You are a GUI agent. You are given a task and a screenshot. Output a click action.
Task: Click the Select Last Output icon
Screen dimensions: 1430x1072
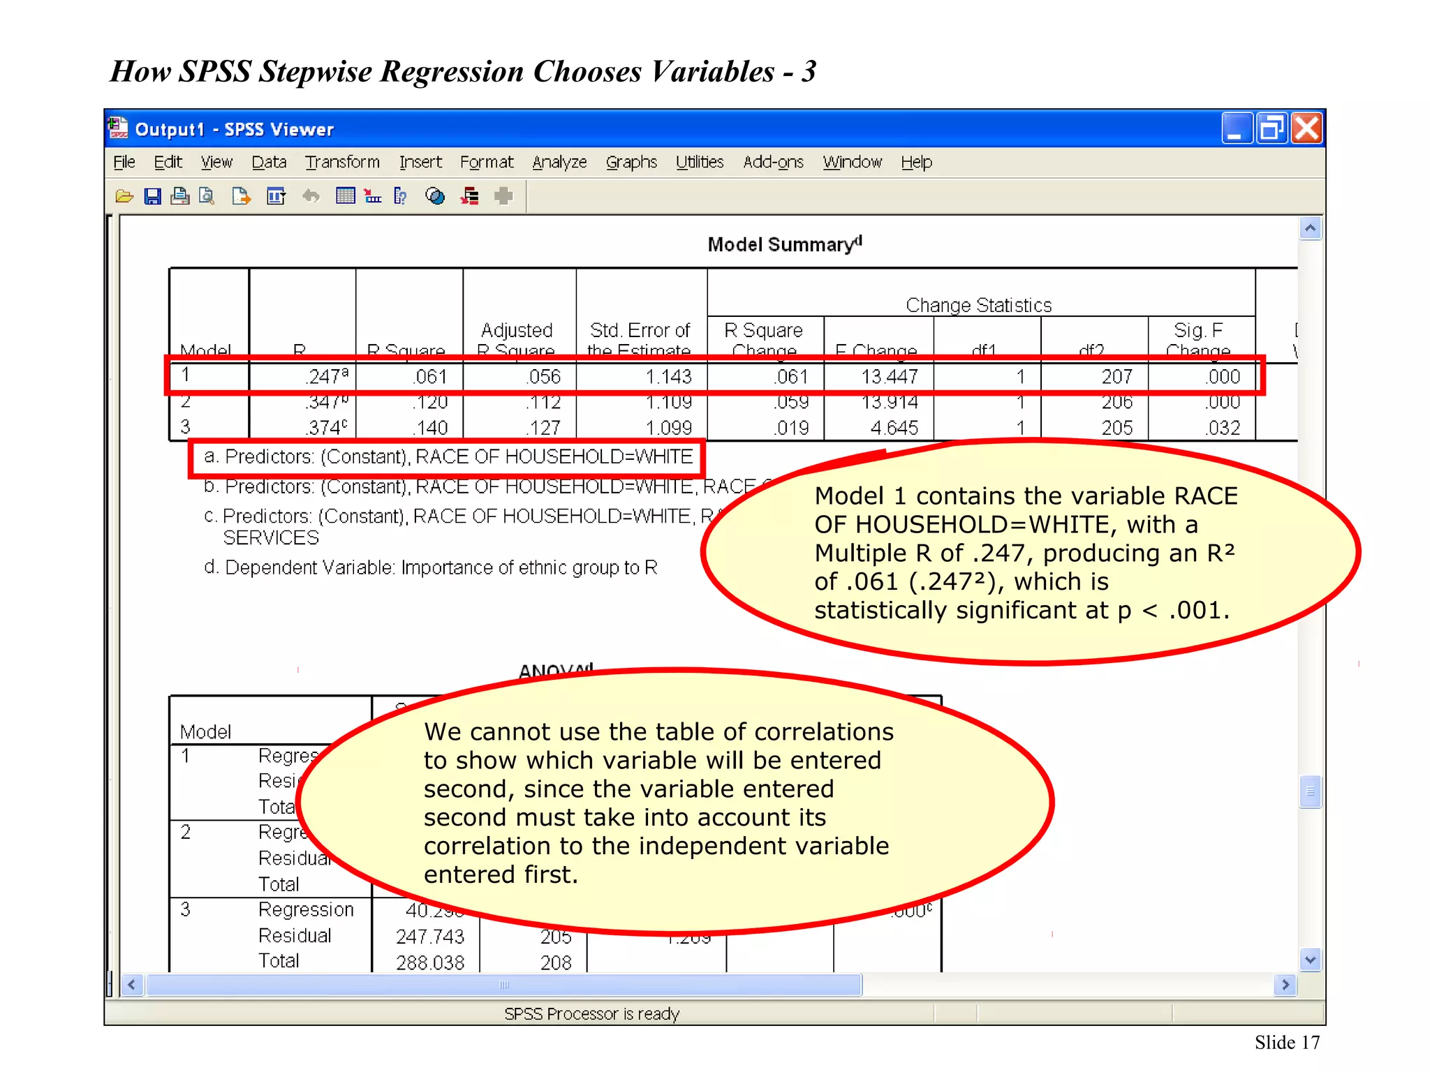coord(470,197)
